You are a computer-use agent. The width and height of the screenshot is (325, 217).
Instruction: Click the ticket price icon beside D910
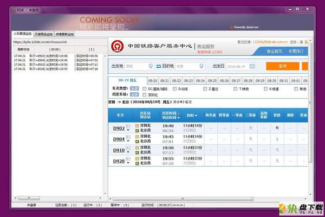128,148
